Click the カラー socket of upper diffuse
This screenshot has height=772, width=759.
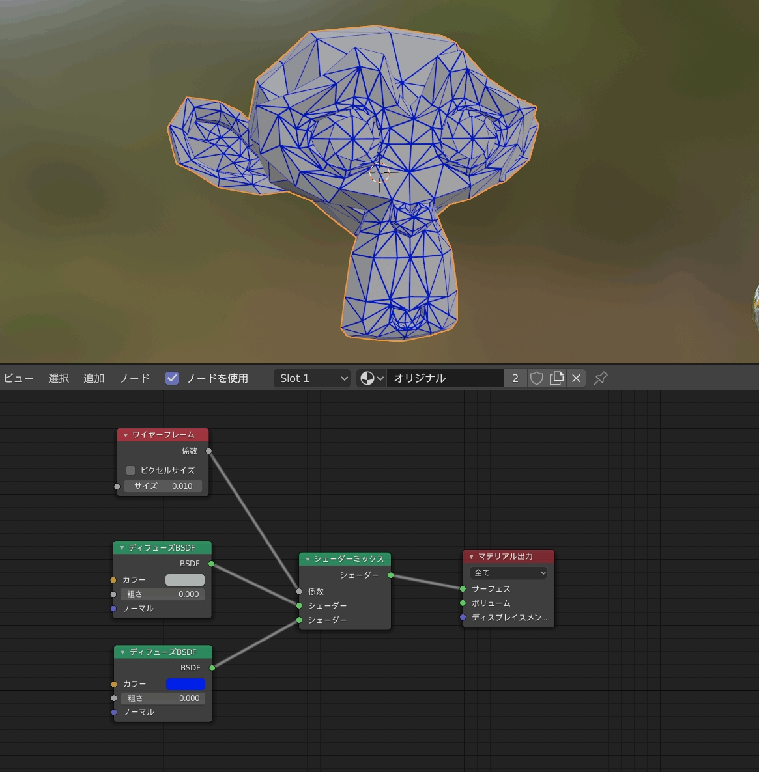[x=113, y=580]
